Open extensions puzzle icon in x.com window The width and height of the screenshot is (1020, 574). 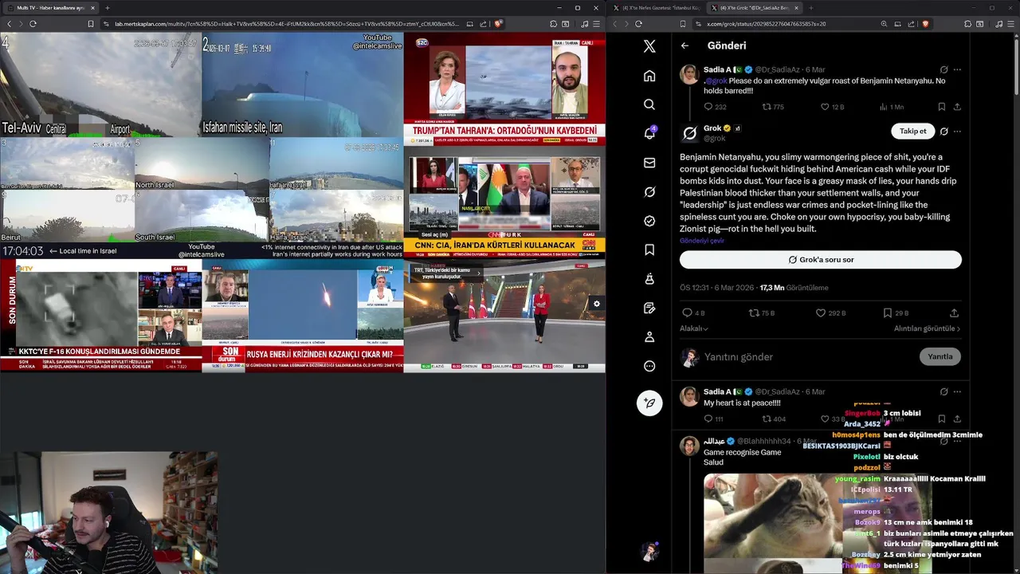(969, 24)
